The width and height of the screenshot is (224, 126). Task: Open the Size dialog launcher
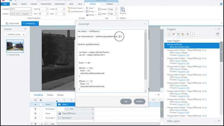(x=117, y=18)
